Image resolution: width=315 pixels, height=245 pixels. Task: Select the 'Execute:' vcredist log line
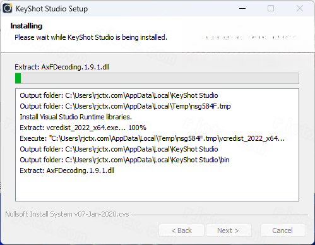pos(152,138)
